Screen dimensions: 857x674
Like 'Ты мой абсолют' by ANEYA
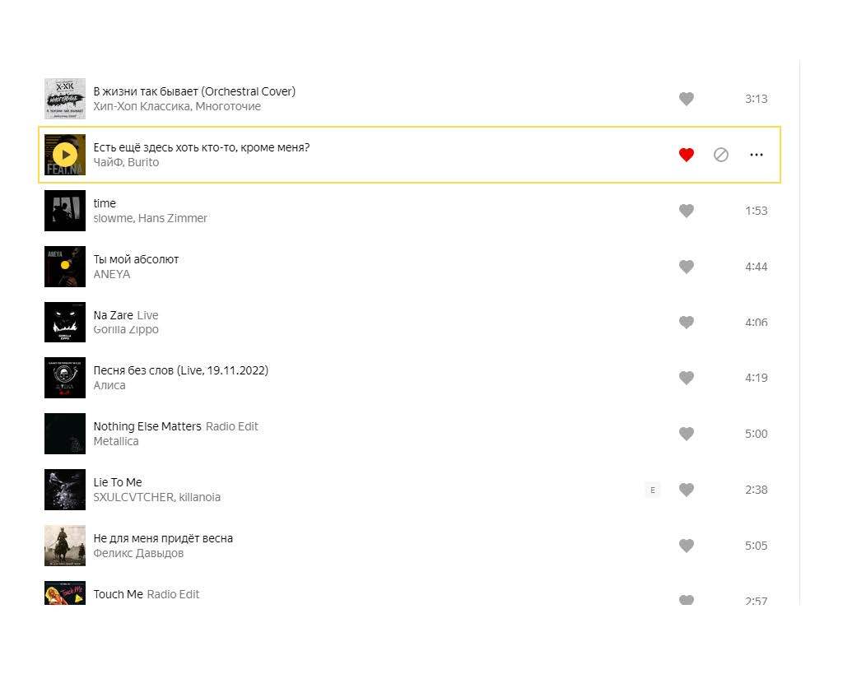point(687,267)
